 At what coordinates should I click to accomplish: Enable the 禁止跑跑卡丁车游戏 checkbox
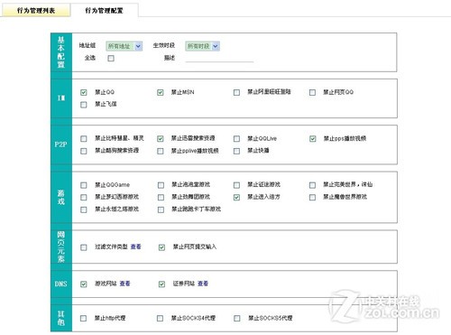[161, 209]
